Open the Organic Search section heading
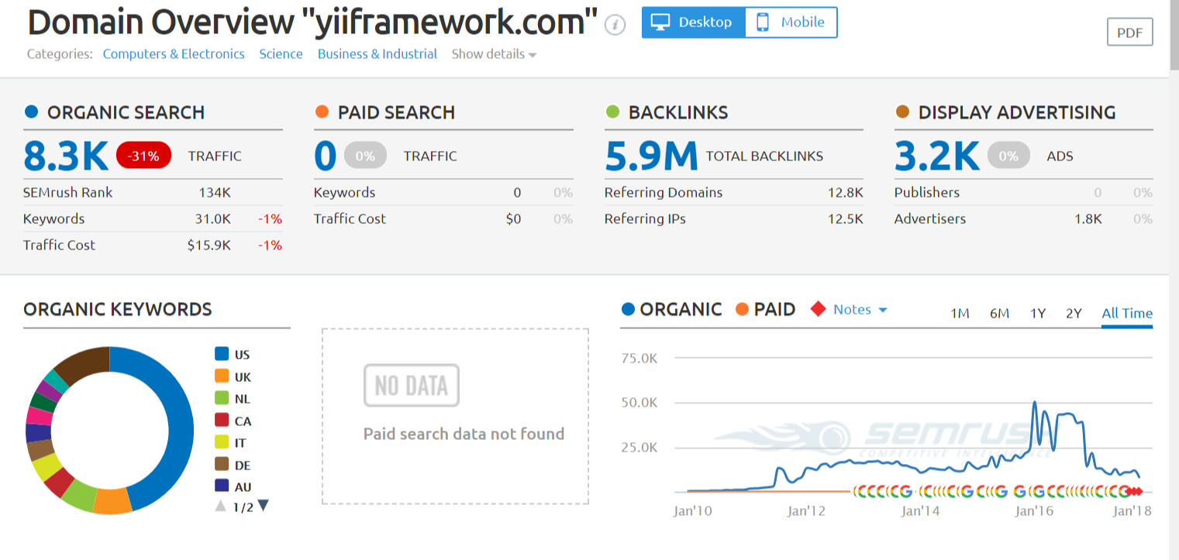The height and width of the screenshot is (560, 1179). (x=126, y=112)
